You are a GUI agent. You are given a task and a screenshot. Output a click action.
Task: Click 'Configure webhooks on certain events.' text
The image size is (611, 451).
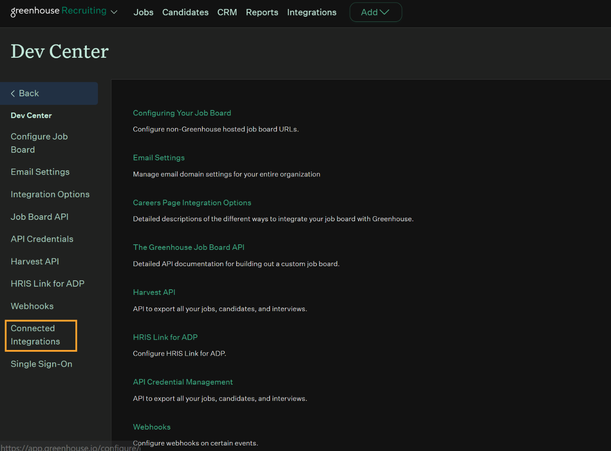196,443
